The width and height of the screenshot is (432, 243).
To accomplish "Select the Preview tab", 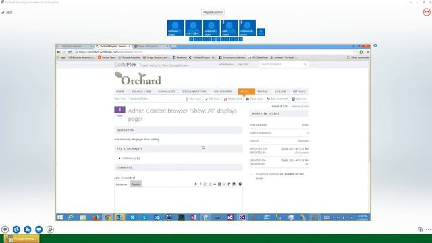I will click(x=136, y=184).
